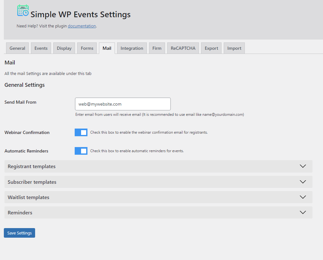Screen dimensions: 323x260
Task: Click the name@yourdomain.com recommendation hint text
Action: click(160, 115)
